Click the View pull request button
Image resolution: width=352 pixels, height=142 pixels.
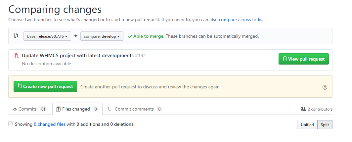(x=303, y=59)
